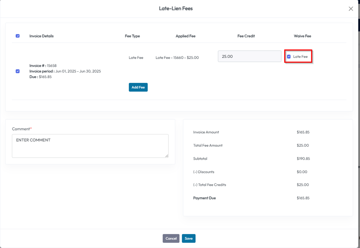
Task: Toggle the select-all checkbox in the table header
Action: click(x=18, y=36)
